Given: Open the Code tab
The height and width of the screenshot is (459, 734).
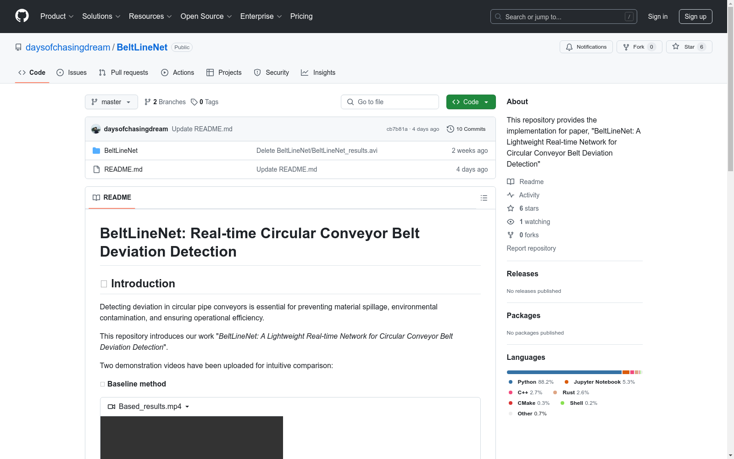Looking at the screenshot, I should 32,73.
